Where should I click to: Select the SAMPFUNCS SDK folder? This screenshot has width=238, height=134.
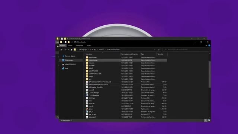pyautogui.click(x=126, y=74)
